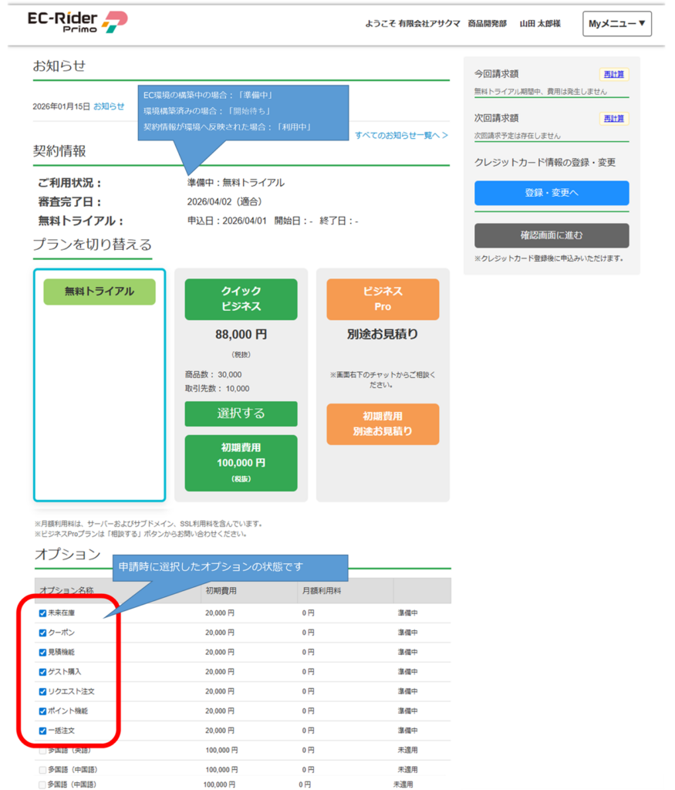Click the orange 初期費用 別途お見積り button
Screen dimensions: 675x790
tap(383, 424)
